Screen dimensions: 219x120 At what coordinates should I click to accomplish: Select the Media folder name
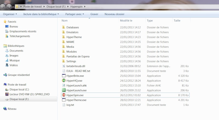coord(70,47)
